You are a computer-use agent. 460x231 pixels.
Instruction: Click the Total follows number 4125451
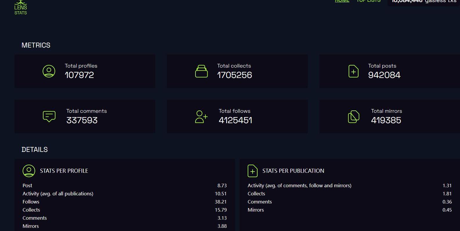click(x=235, y=120)
